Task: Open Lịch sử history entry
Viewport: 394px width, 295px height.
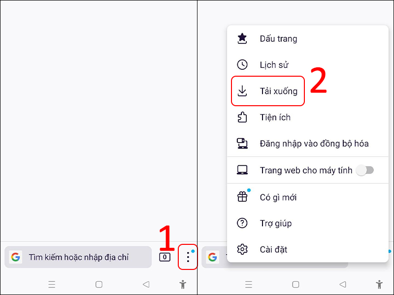Action: [307, 65]
